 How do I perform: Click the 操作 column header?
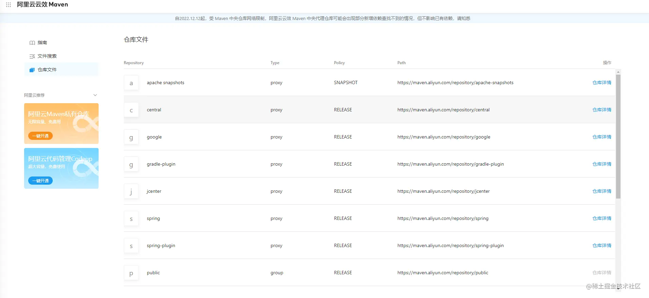(x=607, y=63)
